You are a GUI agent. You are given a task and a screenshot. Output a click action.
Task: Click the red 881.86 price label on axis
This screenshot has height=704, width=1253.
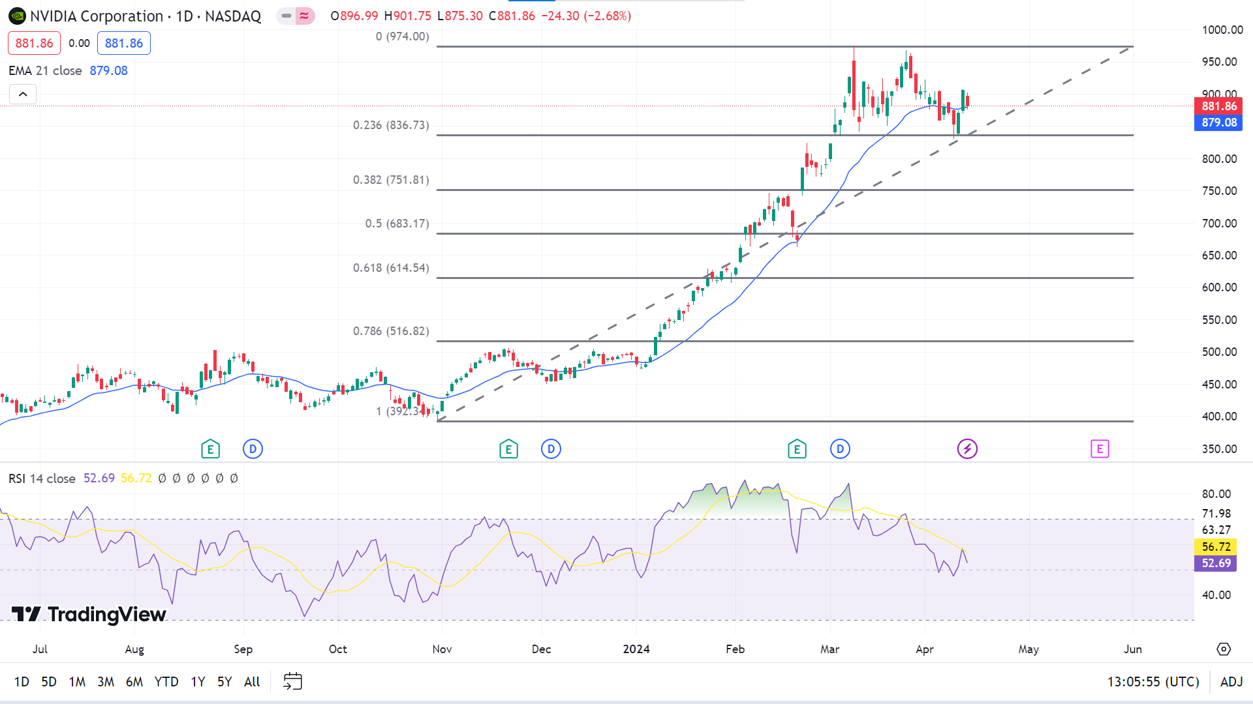click(1219, 106)
